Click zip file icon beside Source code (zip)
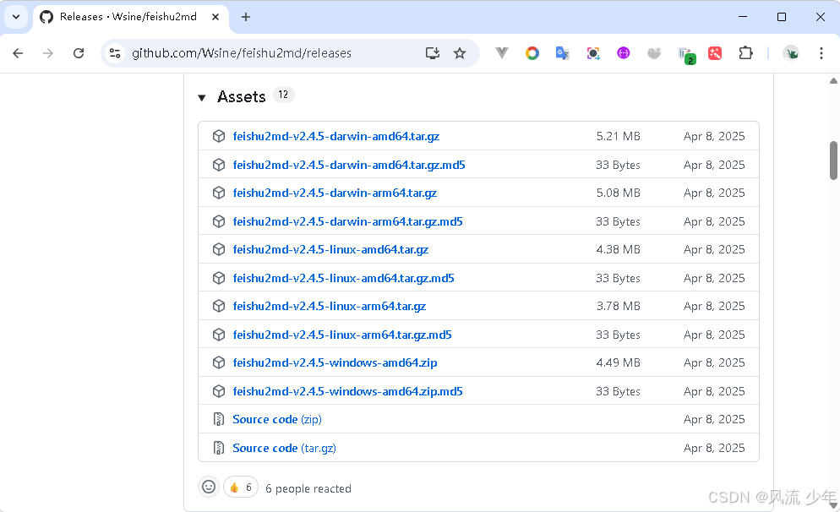The height and width of the screenshot is (512, 840). click(x=219, y=419)
